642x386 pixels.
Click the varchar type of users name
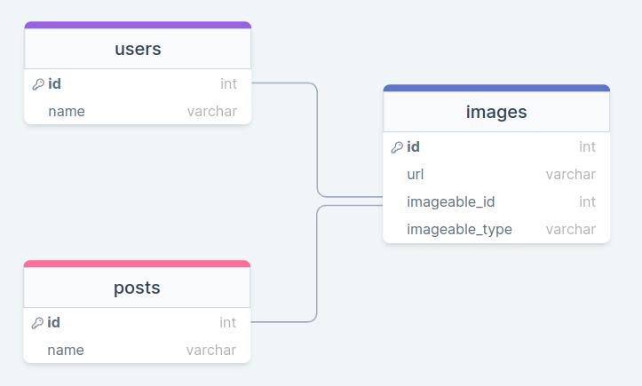coord(212,112)
